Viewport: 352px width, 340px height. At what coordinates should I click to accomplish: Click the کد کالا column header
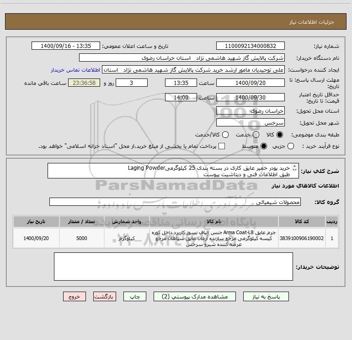[x=302, y=222]
